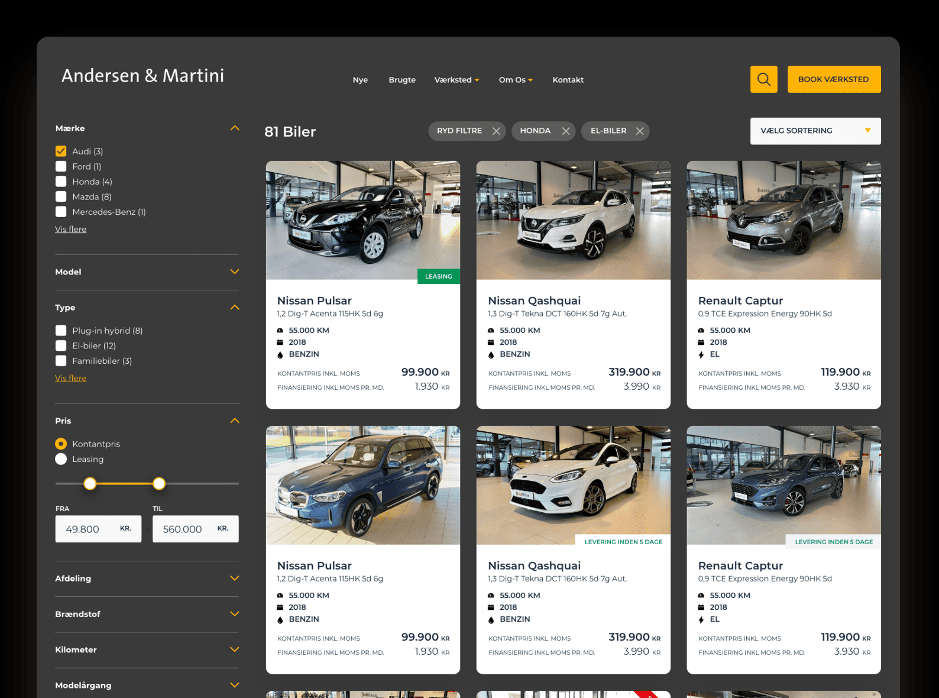Expand the Afdeling filter section

[235, 578]
